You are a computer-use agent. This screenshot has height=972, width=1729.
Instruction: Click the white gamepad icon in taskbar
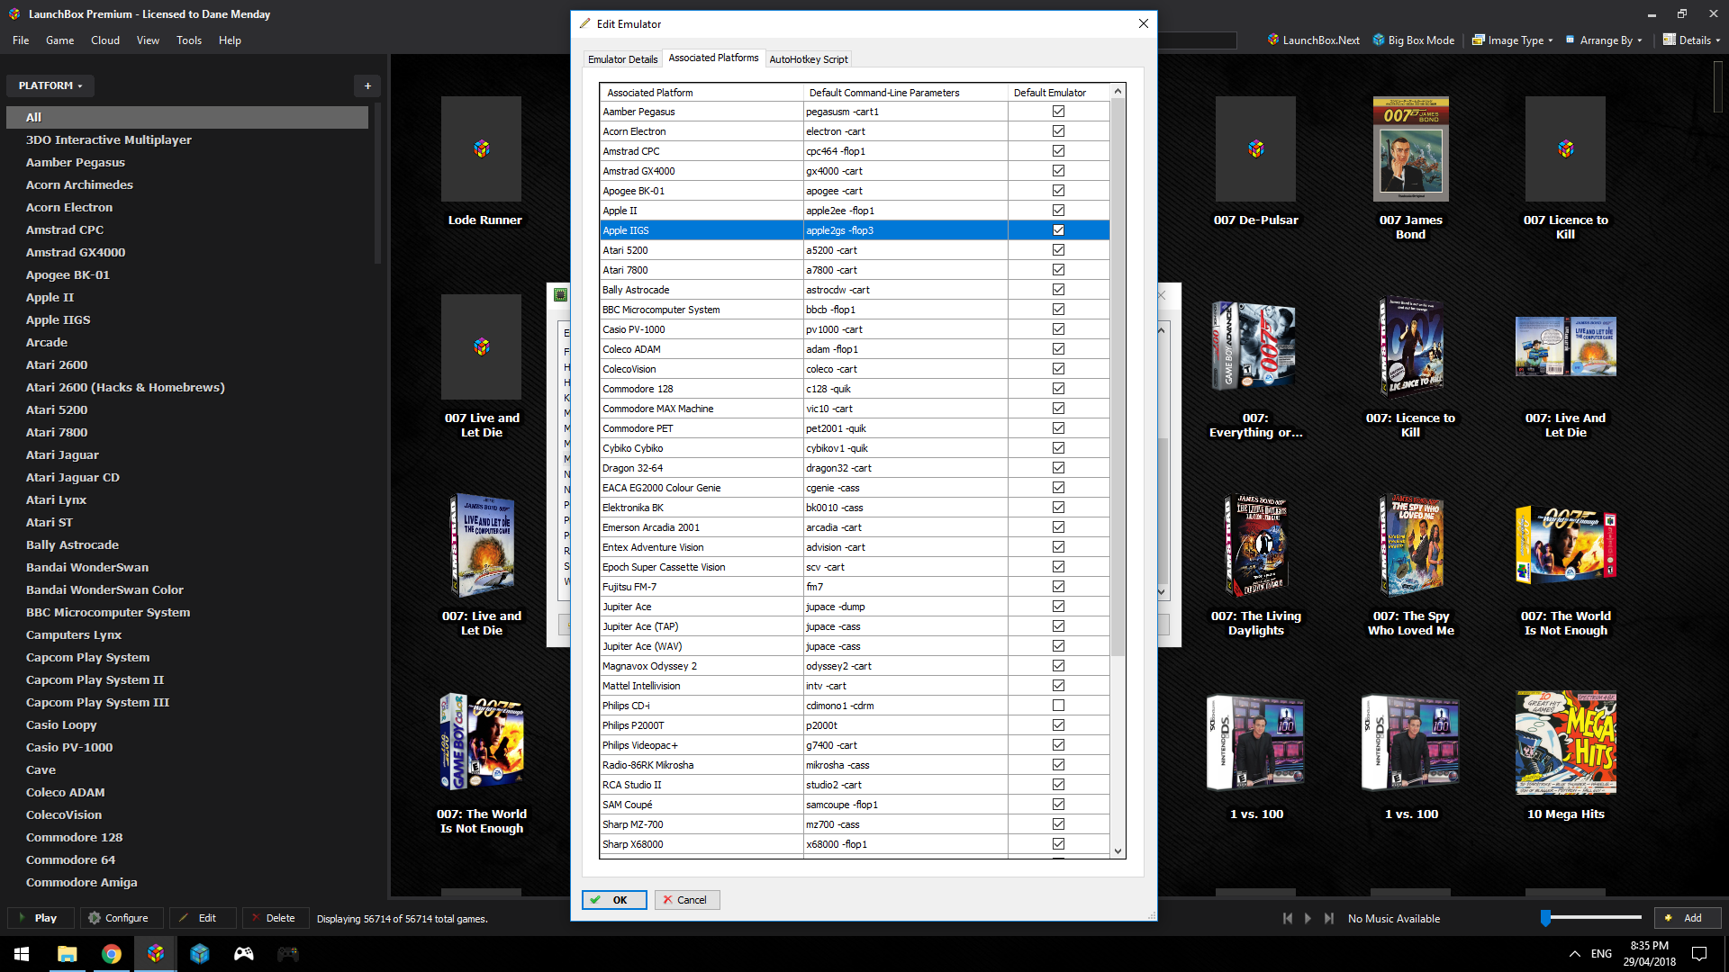243,954
